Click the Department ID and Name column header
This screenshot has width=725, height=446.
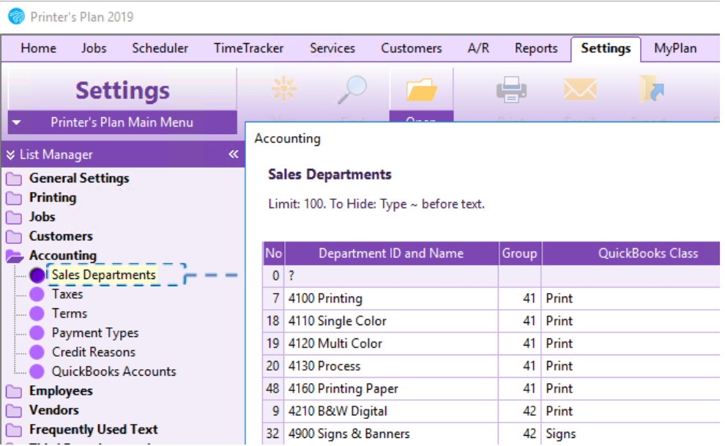391,253
